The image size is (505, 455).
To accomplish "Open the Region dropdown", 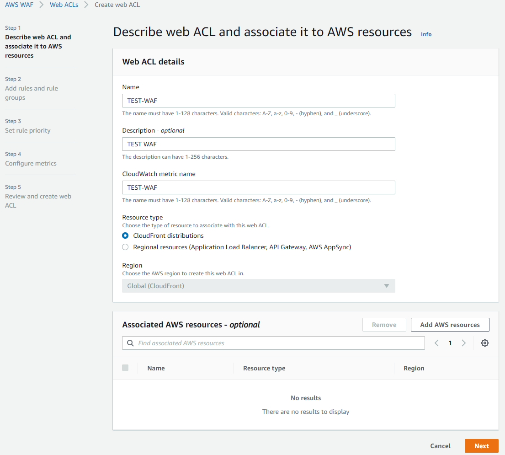I will coord(258,286).
